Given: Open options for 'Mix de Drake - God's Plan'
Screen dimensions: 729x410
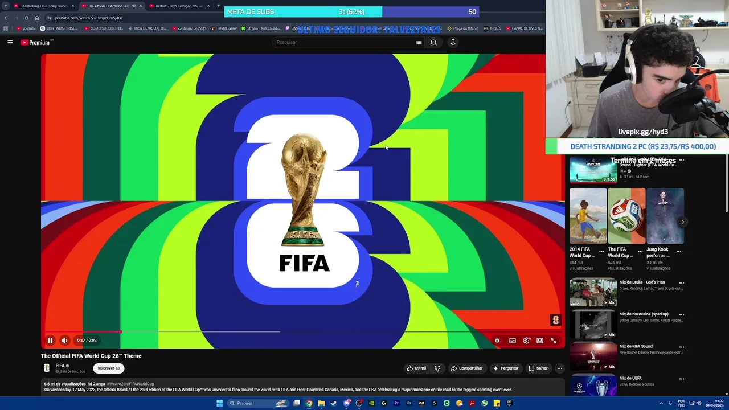Looking at the screenshot, I should click(x=681, y=282).
